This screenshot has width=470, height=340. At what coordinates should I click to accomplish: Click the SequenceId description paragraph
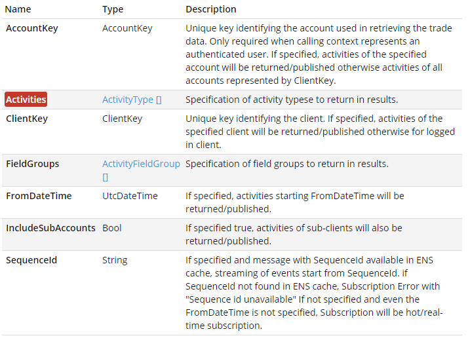(315, 293)
